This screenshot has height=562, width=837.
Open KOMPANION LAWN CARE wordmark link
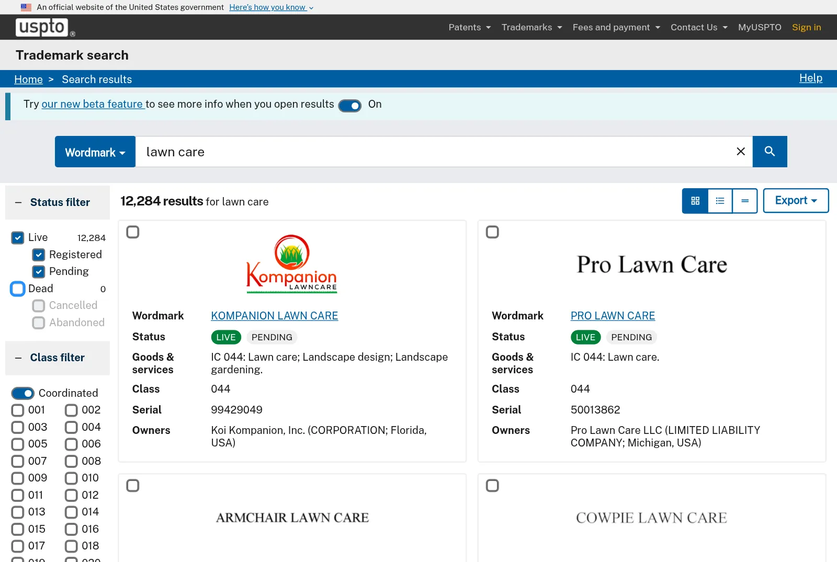pyautogui.click(x=275, y=316)
